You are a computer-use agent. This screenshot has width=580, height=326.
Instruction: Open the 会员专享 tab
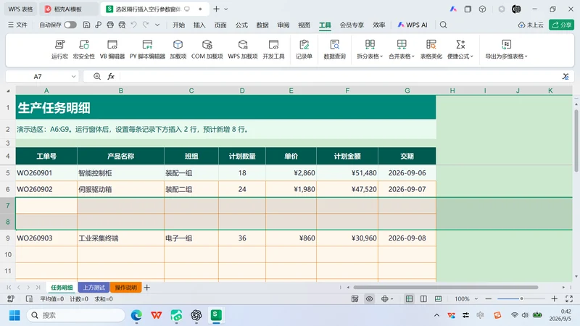(x=352, y=25)
